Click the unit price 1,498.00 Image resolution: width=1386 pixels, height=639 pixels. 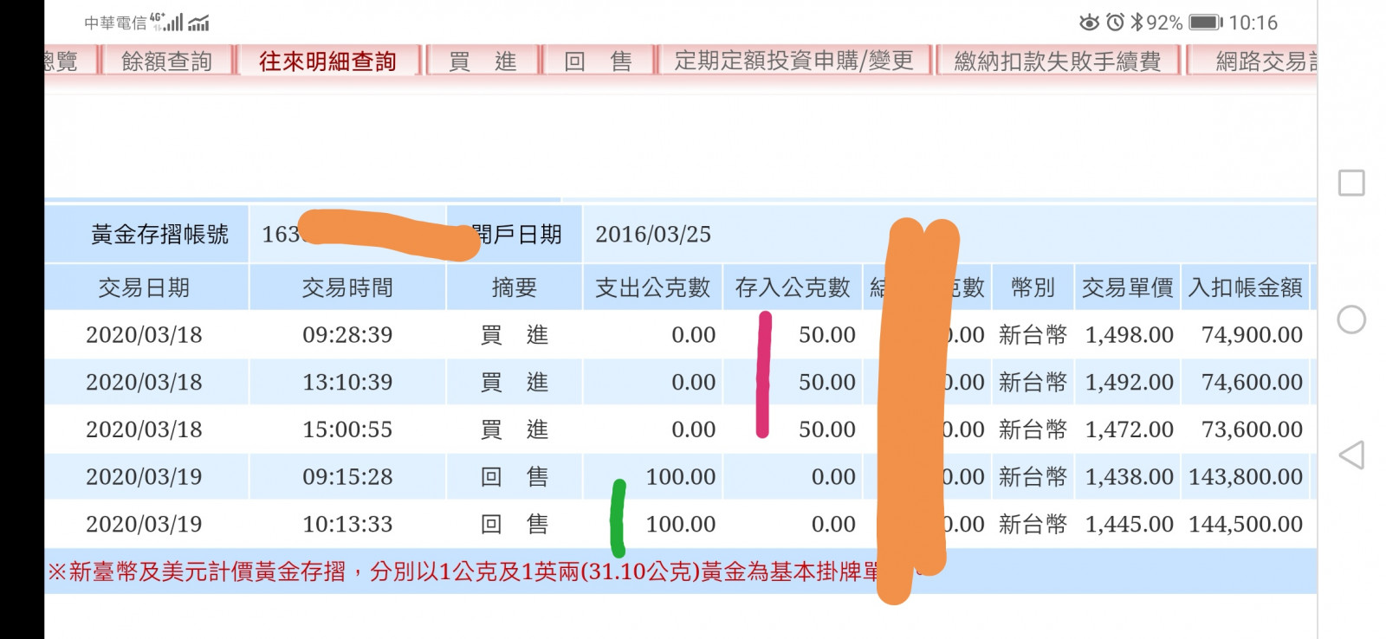pos(1130,335)
